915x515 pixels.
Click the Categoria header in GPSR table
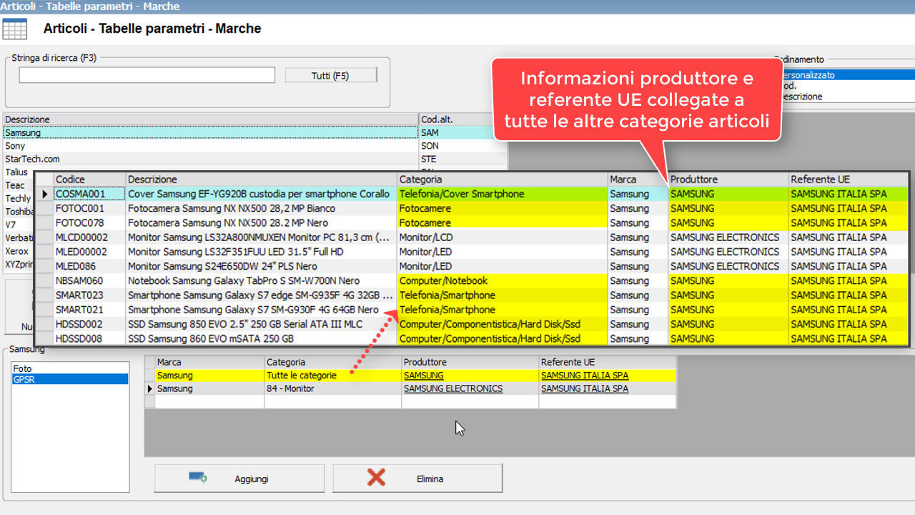click(332, 362)
